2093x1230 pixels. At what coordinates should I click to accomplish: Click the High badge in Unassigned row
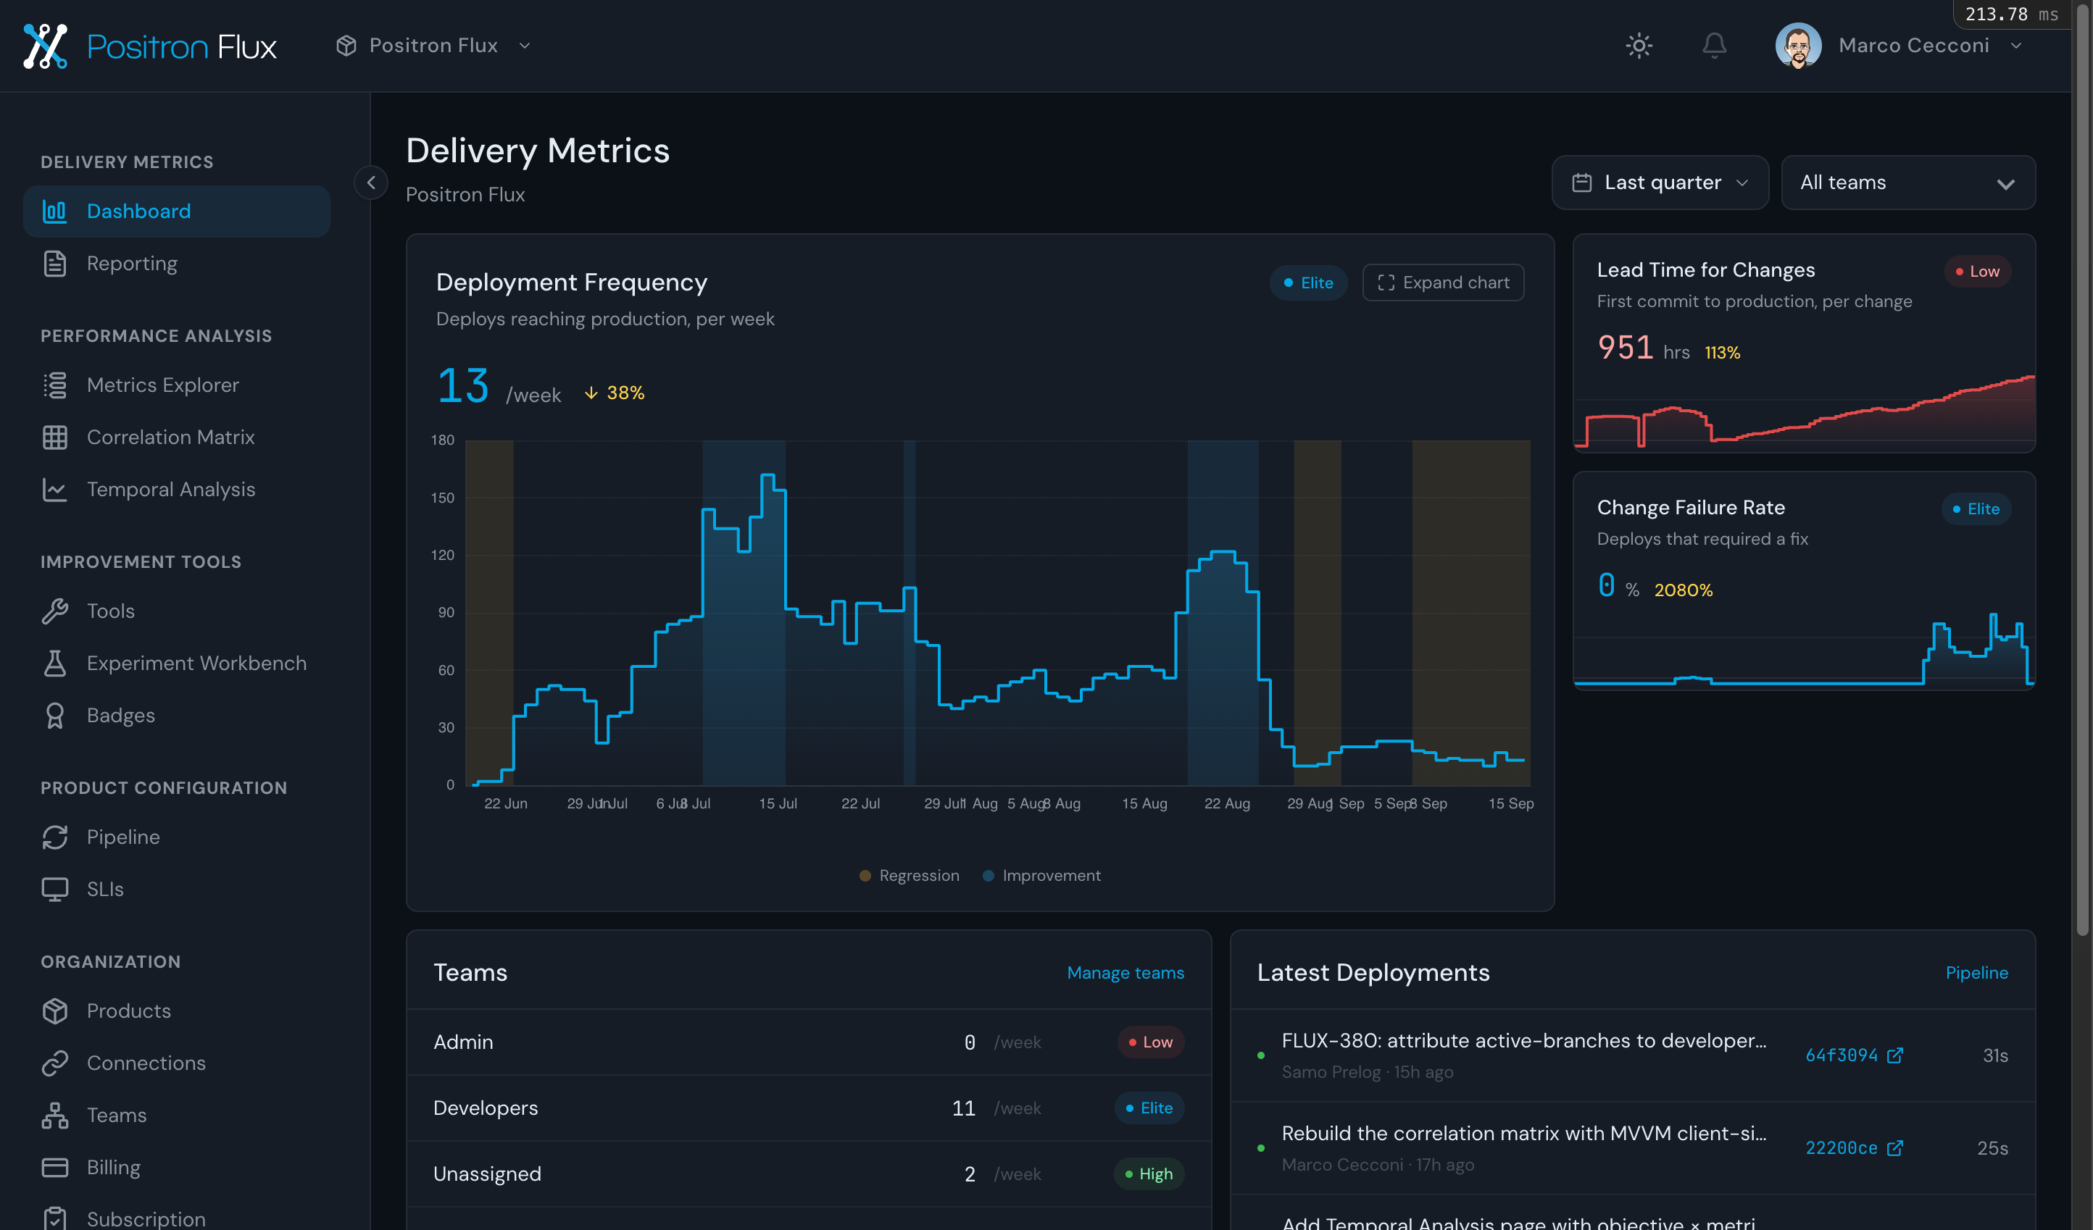tap(1149, 1174)
